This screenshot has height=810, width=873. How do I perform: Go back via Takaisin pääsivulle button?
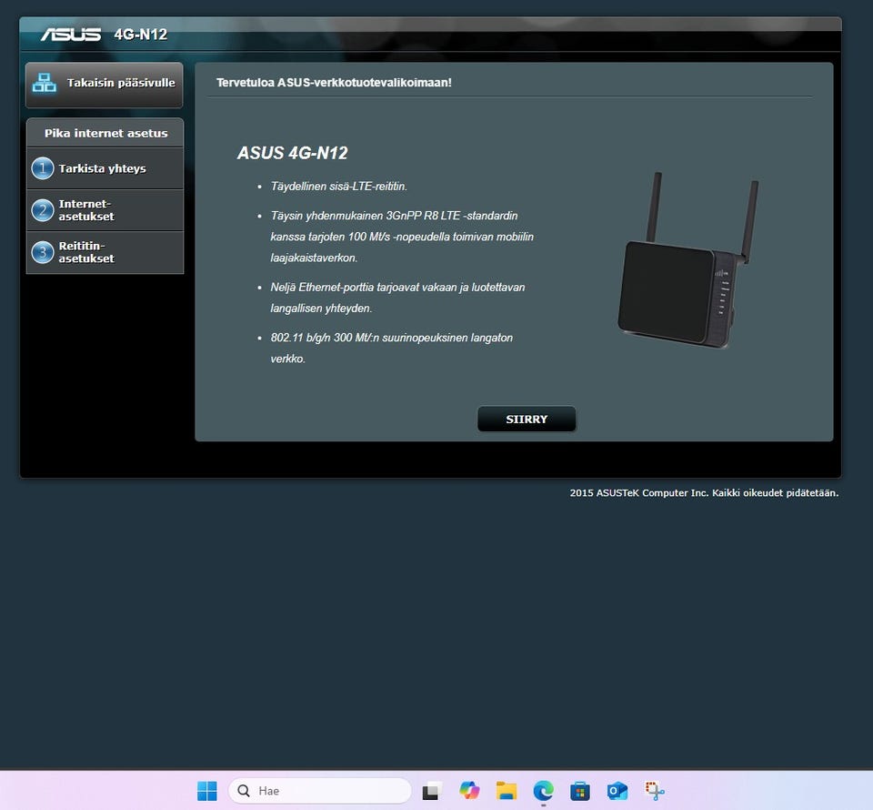104,85
